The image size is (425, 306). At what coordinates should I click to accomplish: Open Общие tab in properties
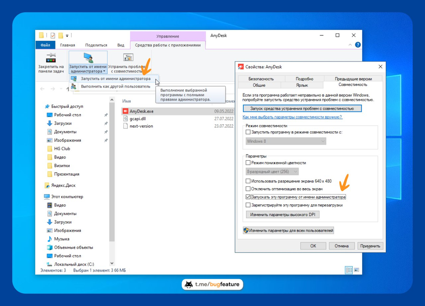click(x=259, y=85)
